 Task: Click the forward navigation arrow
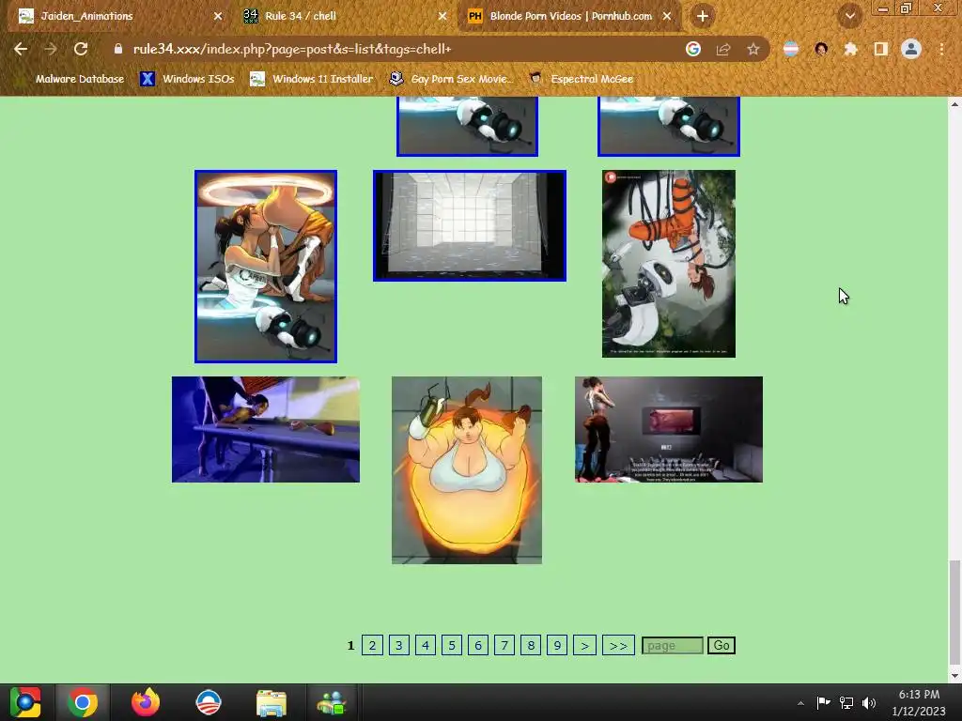(x=51, y=49)
